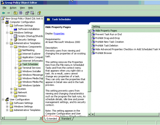This screenshot has height=125, width=160.
Task: Select Administrative Templates under Computer Configuration
Action: [27, 43]
